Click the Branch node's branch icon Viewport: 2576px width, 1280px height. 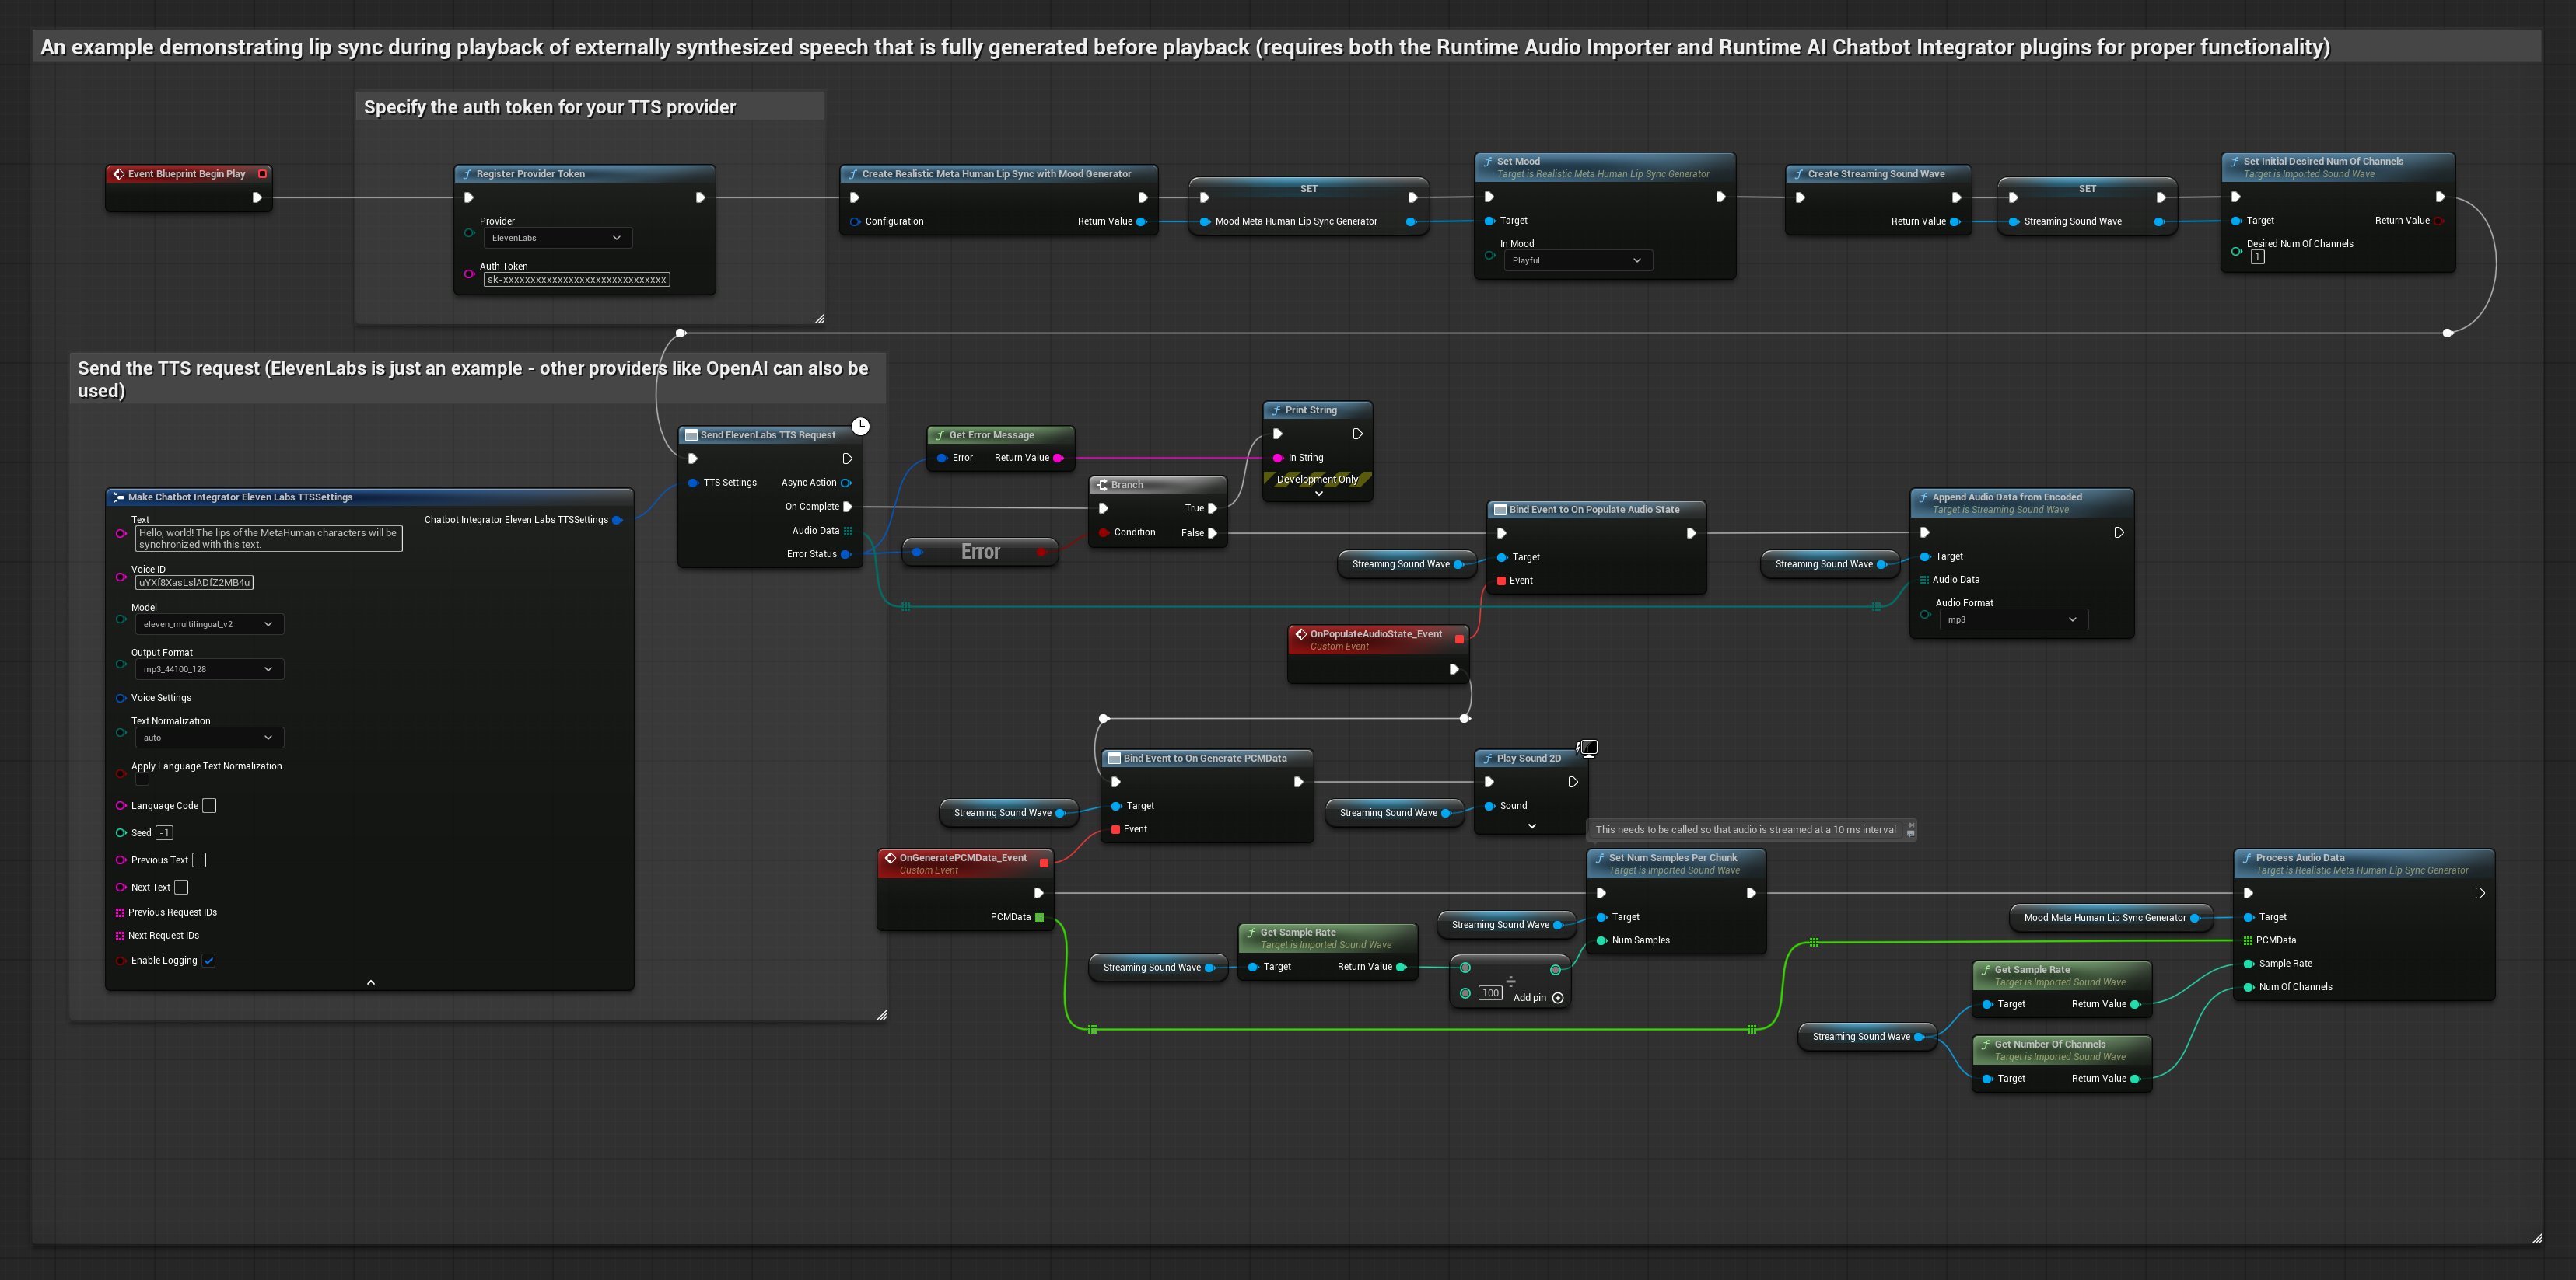pos(1102,485)
